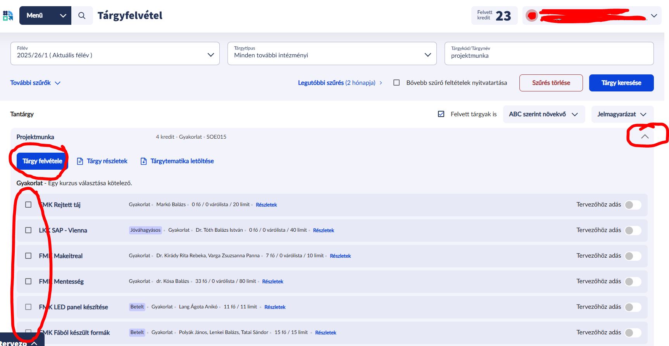Click the Tárgy keresése button

(x=621, y=83)
